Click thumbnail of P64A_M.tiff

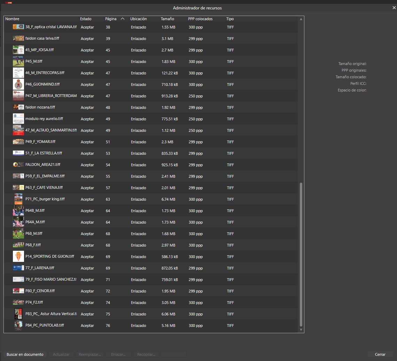(18, 222)
